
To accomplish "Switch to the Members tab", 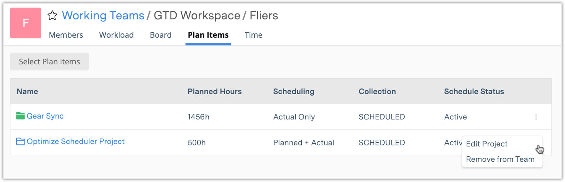I will pyautogui.click(x=66, y=35).
